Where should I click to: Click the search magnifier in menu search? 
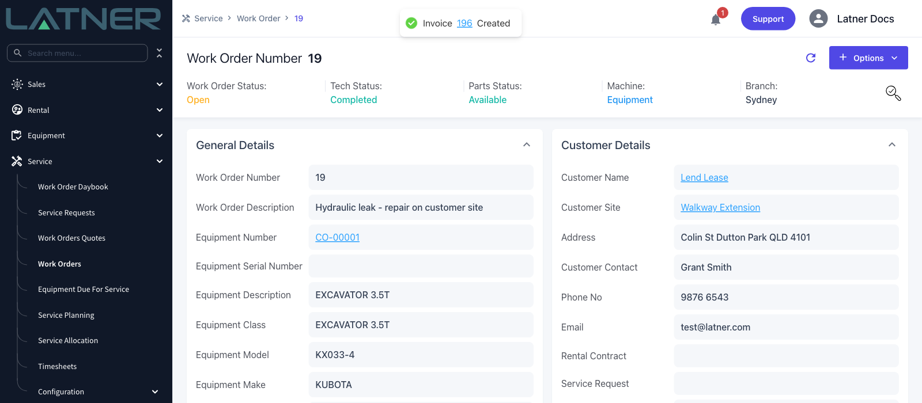coord(18,53)
